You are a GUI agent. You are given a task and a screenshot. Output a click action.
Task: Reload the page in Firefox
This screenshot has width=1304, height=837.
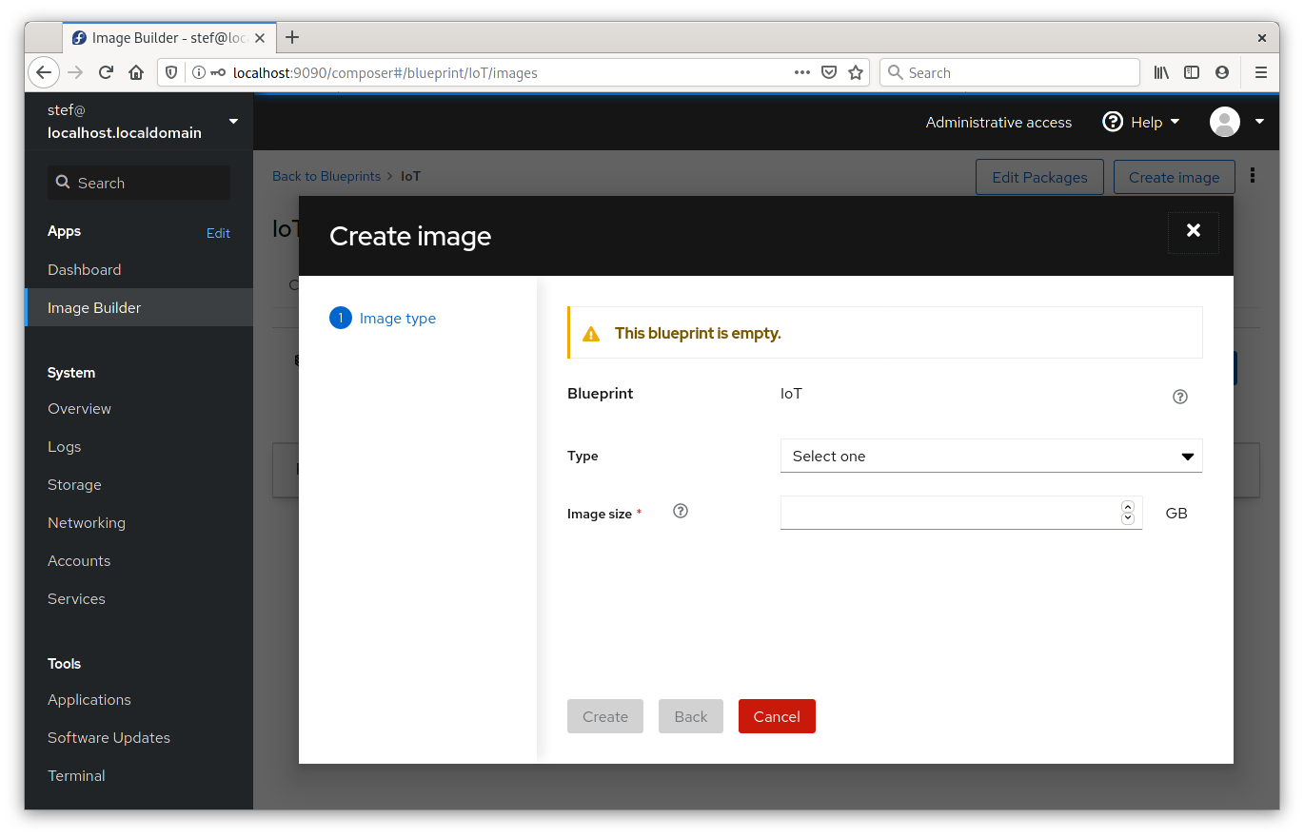click(106, 72)
